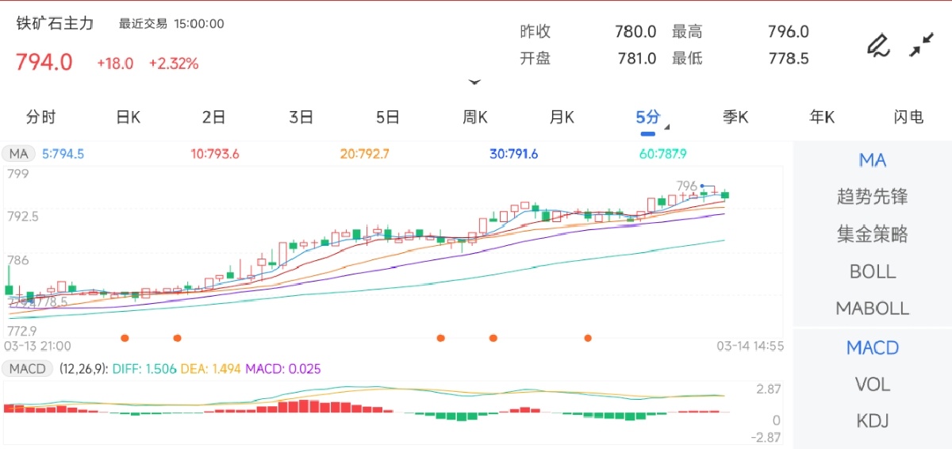
Task: Click the 最近交易 15:00:00 timestamp
Action: [x=171, y=24]
